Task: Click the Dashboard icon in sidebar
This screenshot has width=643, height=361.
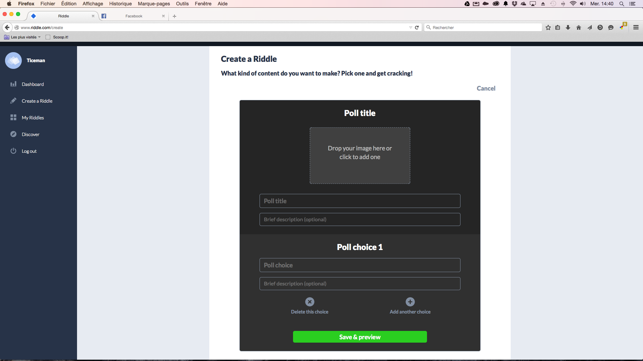Action: point(13,84)
